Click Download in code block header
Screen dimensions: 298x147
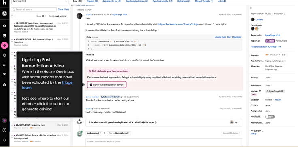(236, 37)
